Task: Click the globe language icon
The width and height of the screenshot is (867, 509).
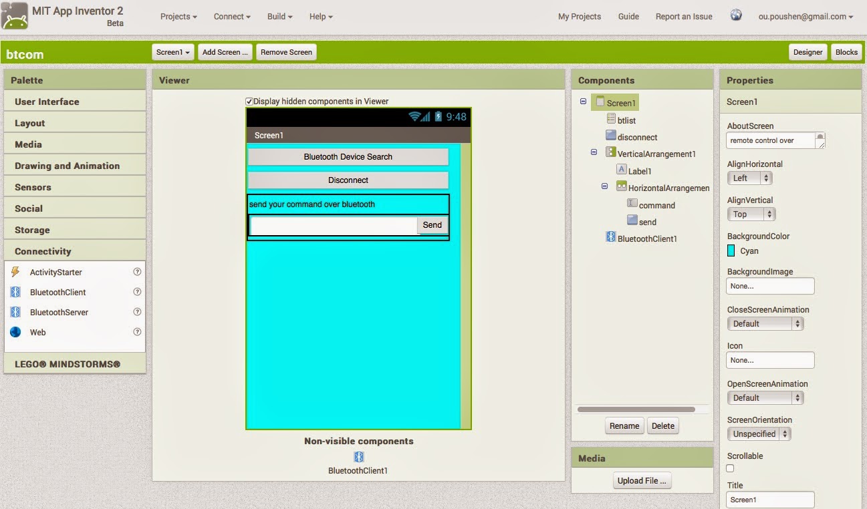Action: (x=736, y=15)
